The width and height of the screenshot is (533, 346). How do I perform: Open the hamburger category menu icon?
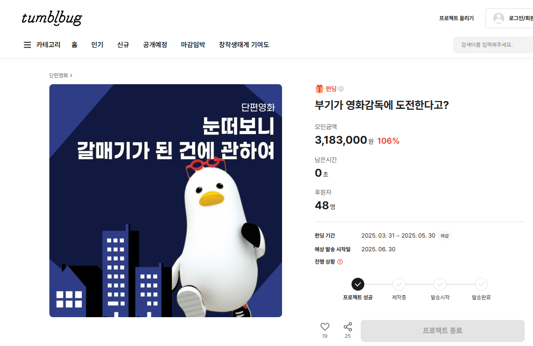click(x=27, y=45)
